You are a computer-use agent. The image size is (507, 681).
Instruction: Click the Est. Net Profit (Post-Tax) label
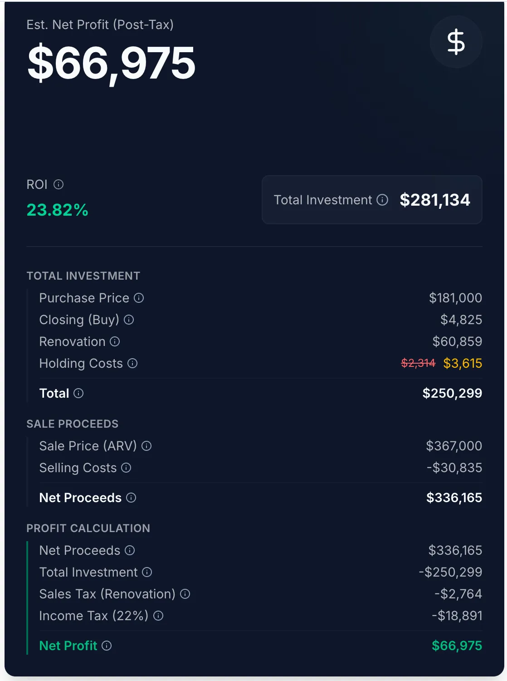pyautogui.click(x=100, y=25)
